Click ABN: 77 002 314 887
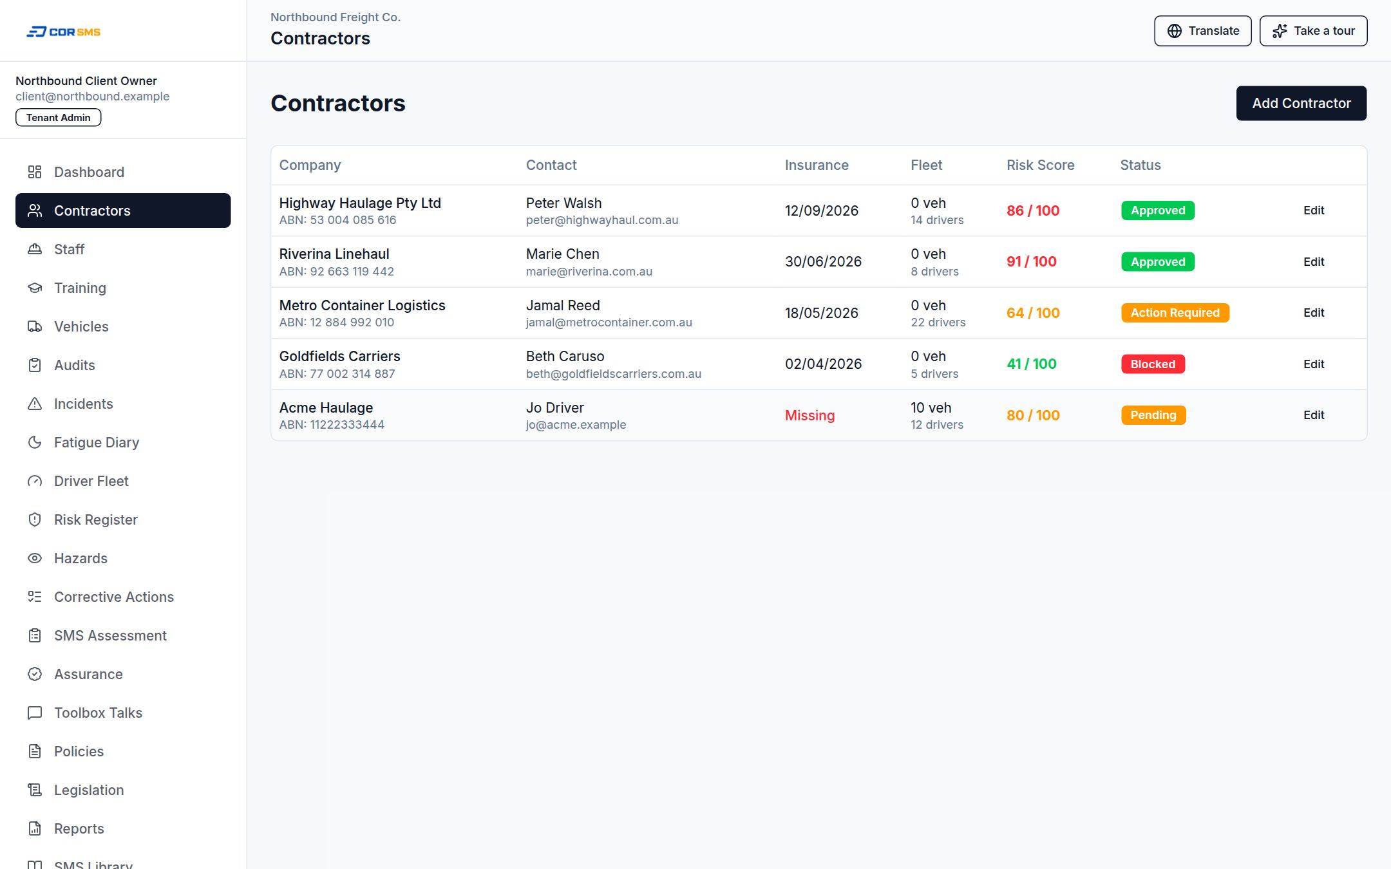The image size is (1391, 869). click(x=337, y=374)
